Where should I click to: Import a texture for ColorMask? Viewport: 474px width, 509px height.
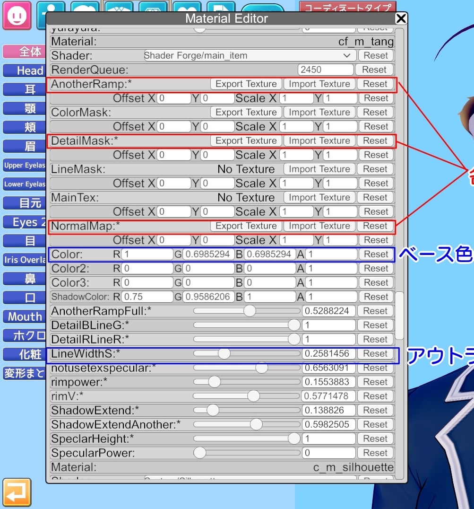pyautogui.click(x=319, y=112)
